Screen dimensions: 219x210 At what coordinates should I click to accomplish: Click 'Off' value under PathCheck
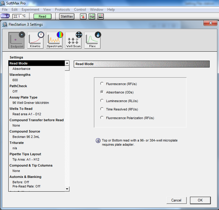[15, 91]
